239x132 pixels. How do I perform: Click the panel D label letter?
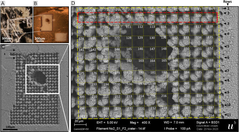pyautogui.click(x=73, y=3)
